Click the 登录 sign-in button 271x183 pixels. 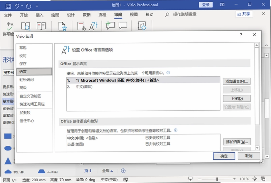(x=206, y=5)
